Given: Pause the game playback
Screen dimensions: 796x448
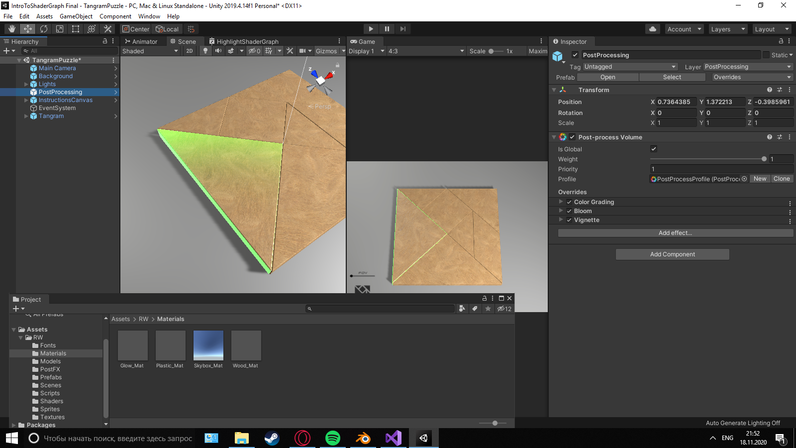Looking at the screenshot, I should 387,29.
